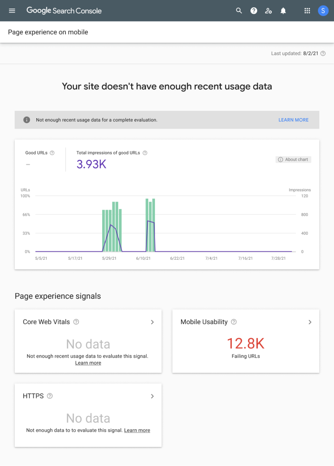Open the Help question mark icon
Viewport: 334px width, 466px height.
(254, 11)
